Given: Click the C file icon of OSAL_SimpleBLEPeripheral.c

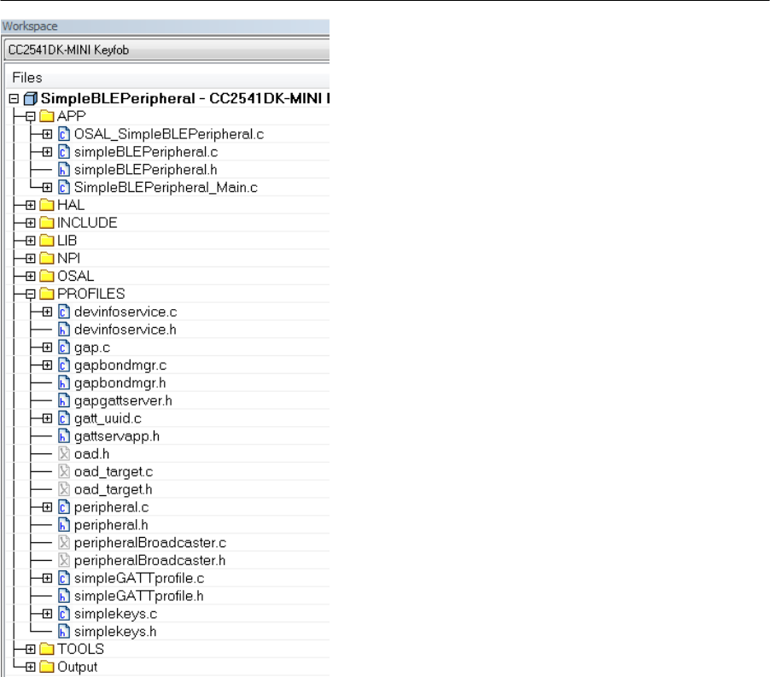Looking at the screenshot, I should (64, 134).
